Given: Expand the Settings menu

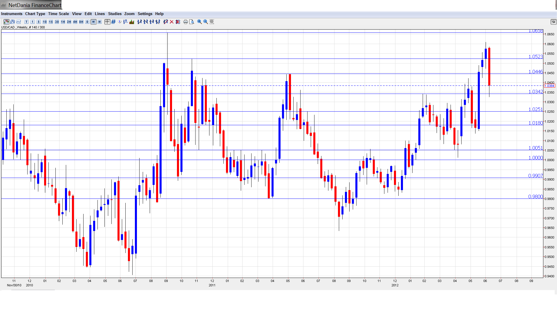Looking at the screenshot, I should click(x=145, y=14).
